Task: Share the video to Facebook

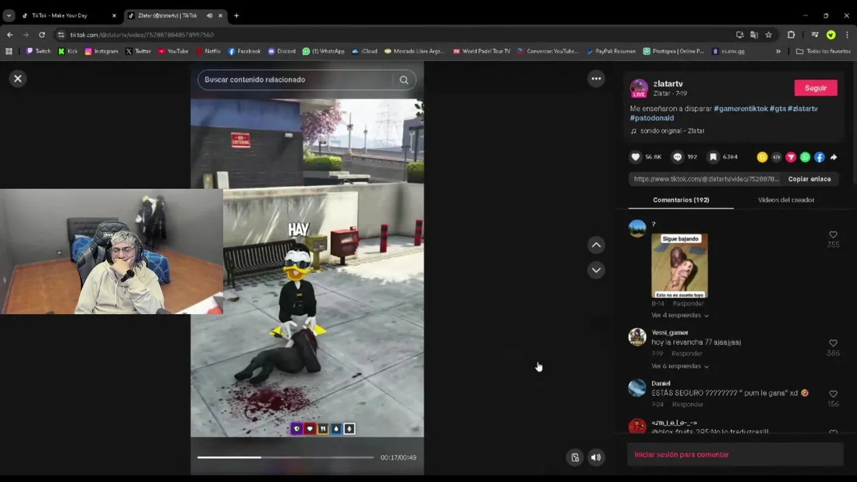Action: (x=820, y=157)
